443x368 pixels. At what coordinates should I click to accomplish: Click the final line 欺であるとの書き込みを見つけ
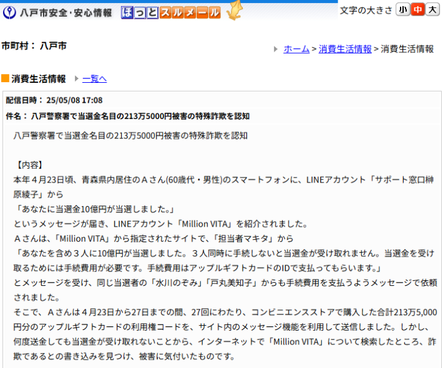click(x=124, y=356)
